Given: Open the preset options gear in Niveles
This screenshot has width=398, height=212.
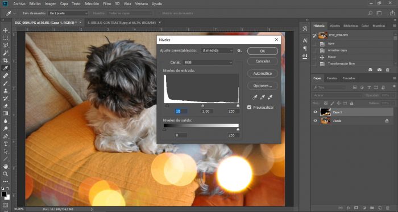Looking at the screenshot, I should [239, 50].
